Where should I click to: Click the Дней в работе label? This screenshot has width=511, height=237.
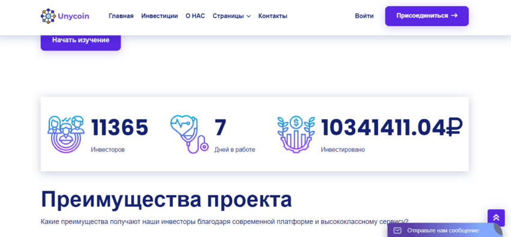(x=234, y=150)
